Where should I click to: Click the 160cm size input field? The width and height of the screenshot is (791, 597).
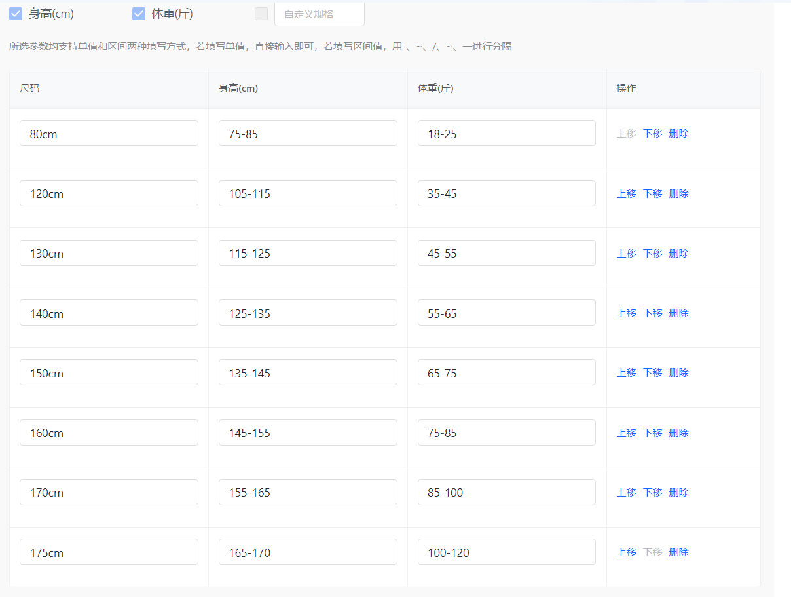click(x=109, y=433)
